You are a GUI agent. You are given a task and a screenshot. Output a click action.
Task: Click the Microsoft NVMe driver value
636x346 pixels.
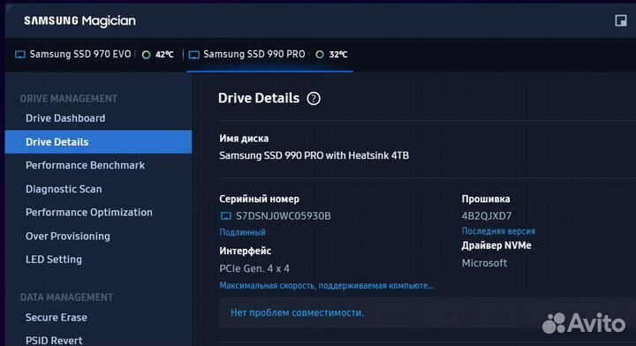coord(484,263)
